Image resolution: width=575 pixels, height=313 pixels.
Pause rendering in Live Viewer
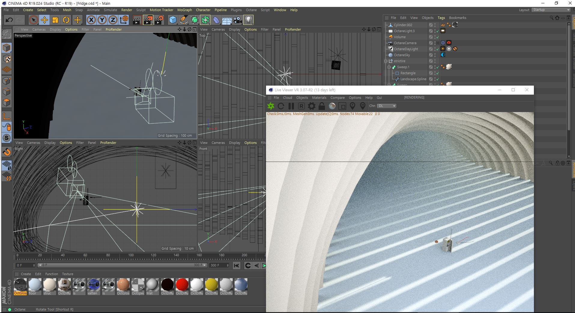291,106
